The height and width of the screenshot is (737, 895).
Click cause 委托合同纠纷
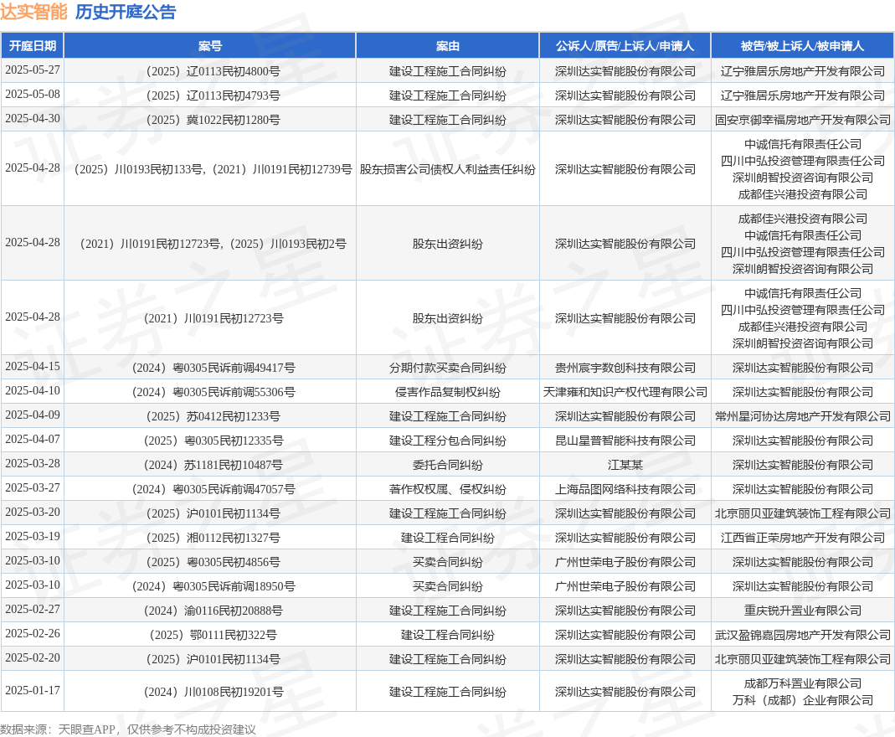point(447,466)
